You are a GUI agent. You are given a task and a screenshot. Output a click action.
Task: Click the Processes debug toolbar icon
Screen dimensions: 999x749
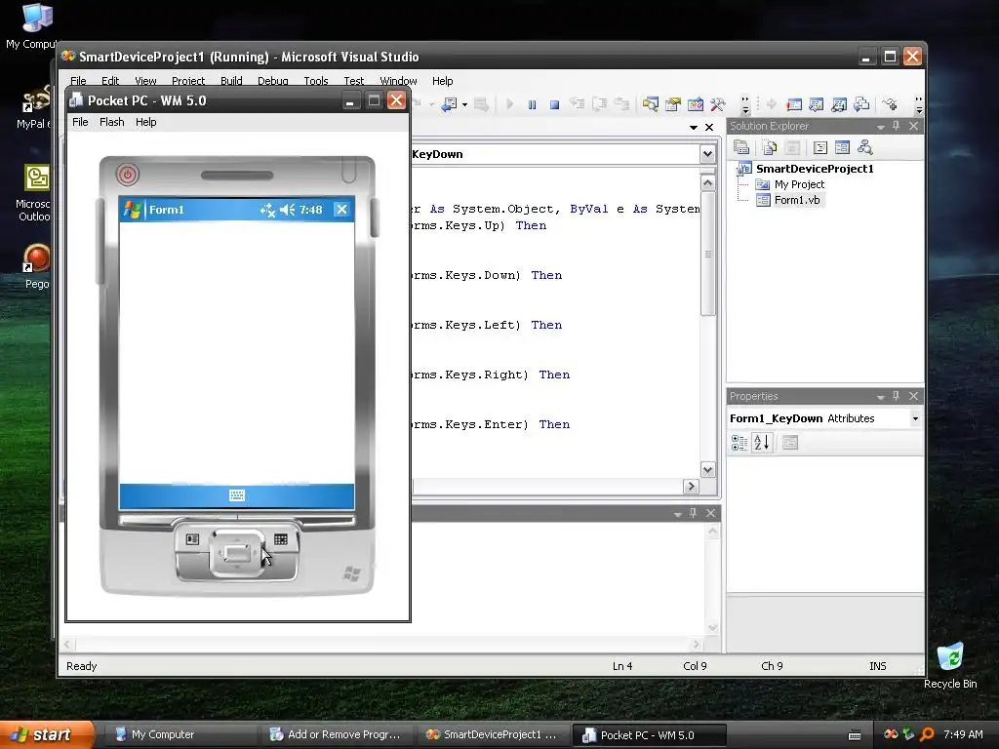pyautogui.click(x=861, y=104)
